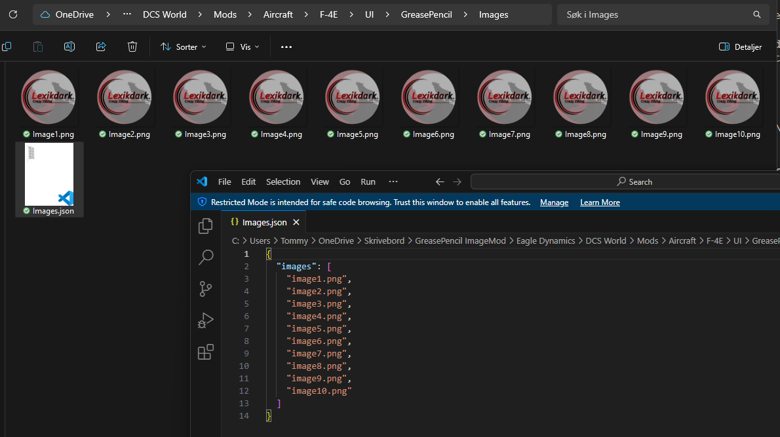Expand the Sorter dropdown
The height and width of the screenshot is (437, 780).
(x=184, y=47)
